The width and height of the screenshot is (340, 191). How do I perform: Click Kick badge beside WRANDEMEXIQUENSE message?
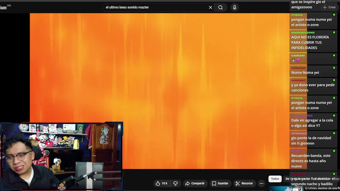[334, 33]
